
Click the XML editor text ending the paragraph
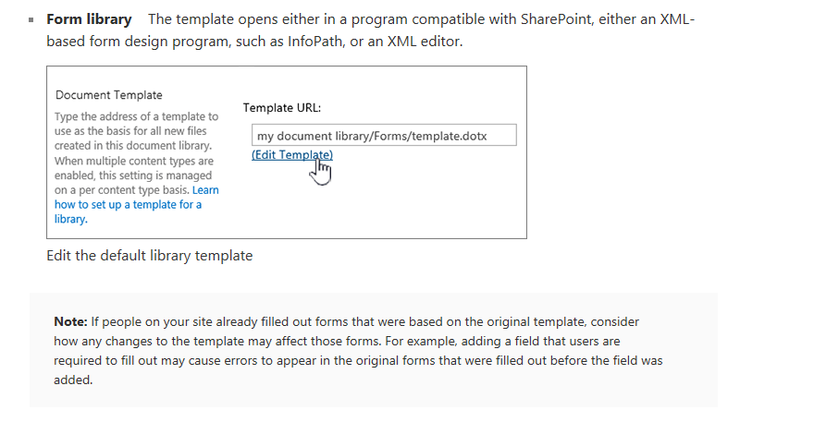point(425,42)
